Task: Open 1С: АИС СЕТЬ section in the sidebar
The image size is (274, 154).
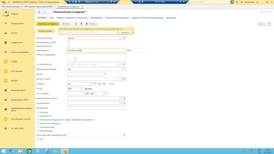Action: (x=17, y=128)
